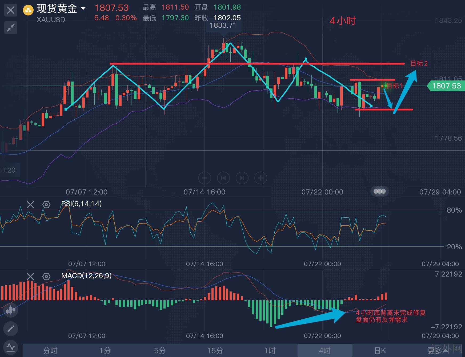Zoom out chart with minus button

coord(205,178)
